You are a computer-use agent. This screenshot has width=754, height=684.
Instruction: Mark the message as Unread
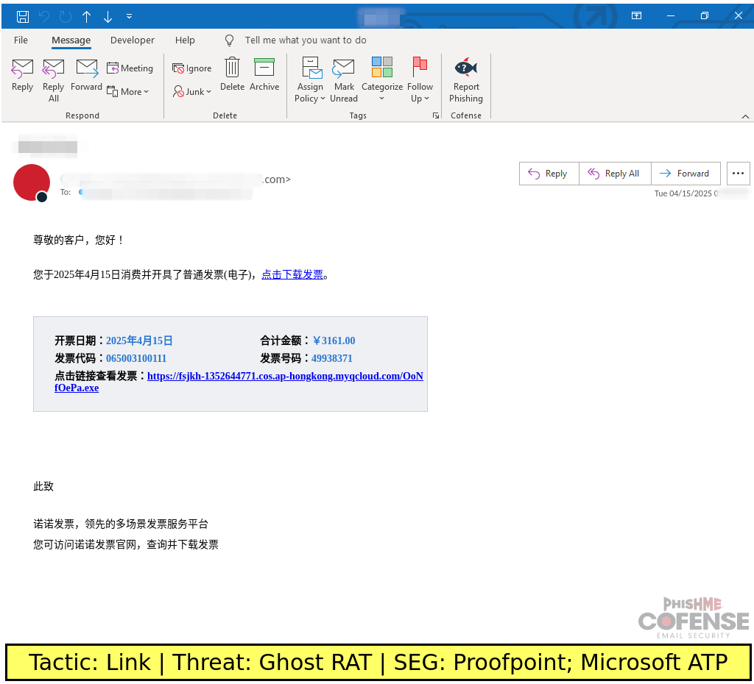click(x=344, y=79)
